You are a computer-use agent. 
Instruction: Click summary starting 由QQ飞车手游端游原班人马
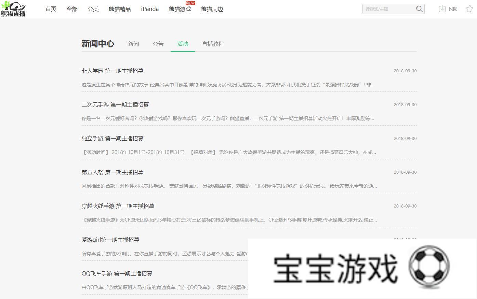pyautogui.click(x=165, y=287)
